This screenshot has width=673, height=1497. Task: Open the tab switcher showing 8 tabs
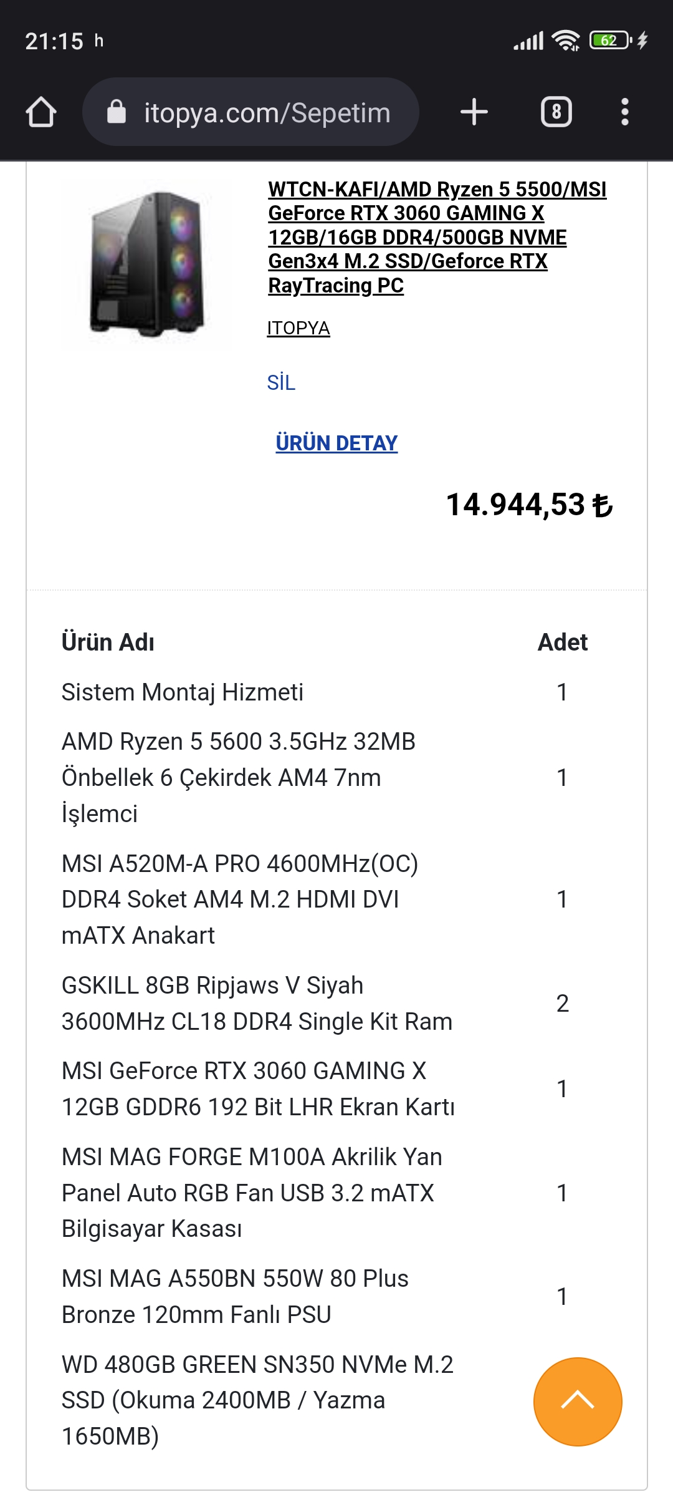coord(556,112)
